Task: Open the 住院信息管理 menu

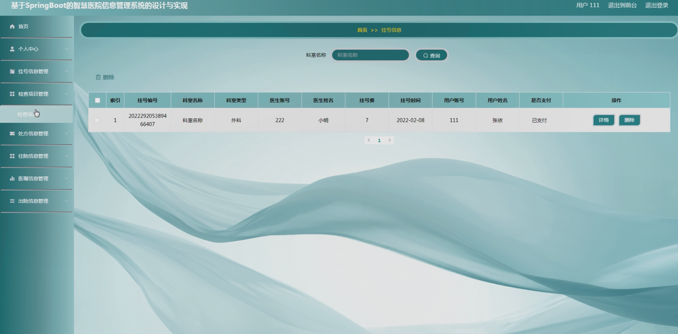Action: (33, 156)
